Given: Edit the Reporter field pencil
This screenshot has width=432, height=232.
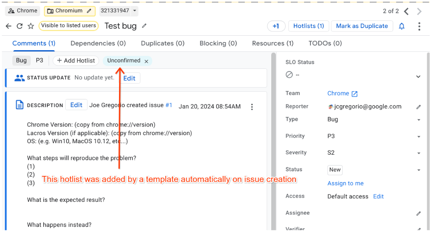Looking at the screenshot, I should click(x=418, y=107).
